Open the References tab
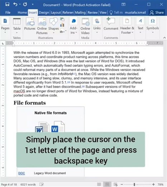This screenshot has width=167, height=187. coord(68,13)
